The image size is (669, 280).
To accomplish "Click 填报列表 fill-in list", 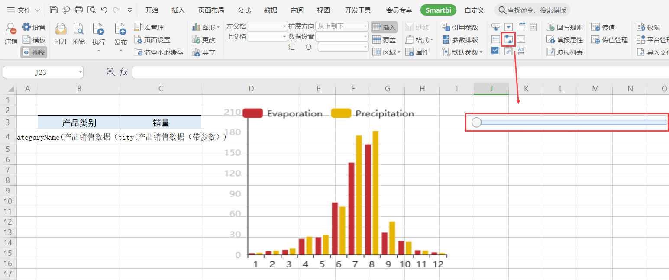I will [x=565, y=52].
